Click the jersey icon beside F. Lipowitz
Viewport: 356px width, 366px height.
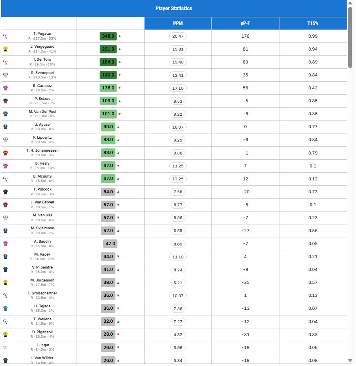point(5,140)
